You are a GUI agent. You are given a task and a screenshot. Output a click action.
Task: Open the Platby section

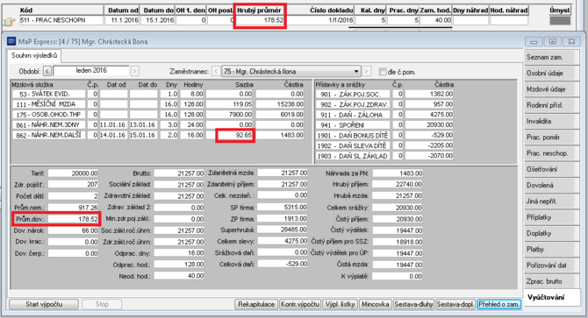tap(551, 250)
